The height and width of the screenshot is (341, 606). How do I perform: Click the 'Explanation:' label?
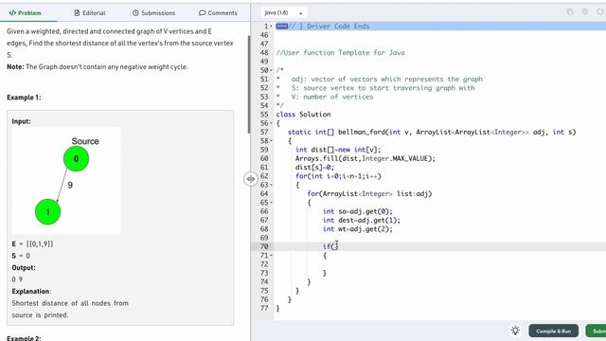(x=31, y=291)
